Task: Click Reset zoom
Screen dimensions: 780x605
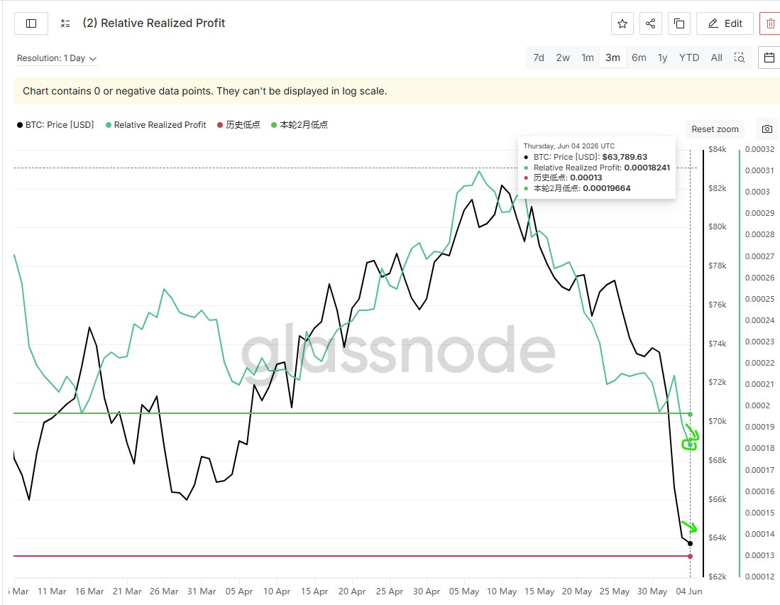Action: (x=715, y=129)
